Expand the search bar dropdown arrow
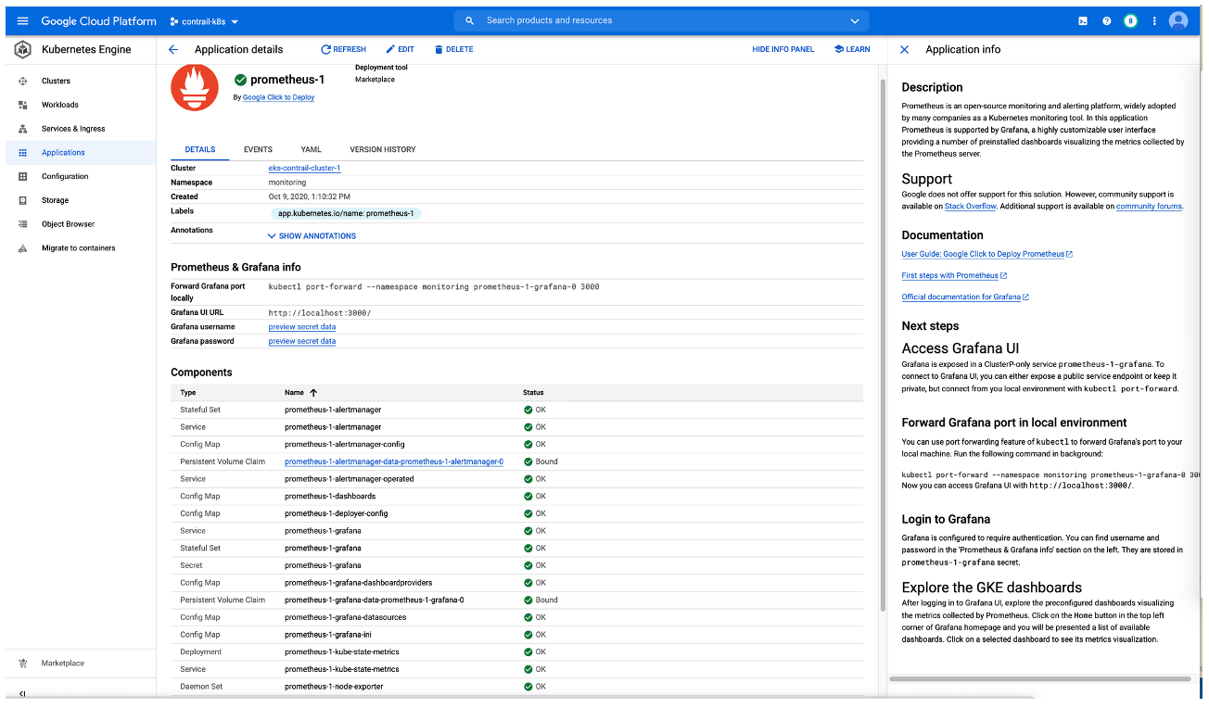1209x708 pixels. pyautogui.click(x=854, y=20)
